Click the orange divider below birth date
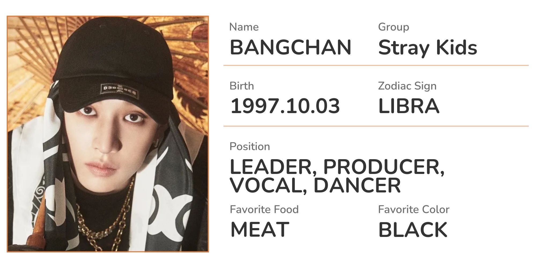Image resolution: width=536 pixels, height=268 pixels. (x=376, y=126)
